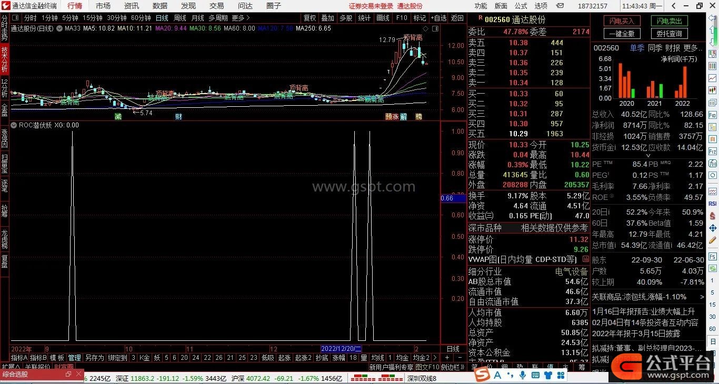Expand 关联商品 row arrow
Viewport: 719px width, 384px height.
click(702, 297)
